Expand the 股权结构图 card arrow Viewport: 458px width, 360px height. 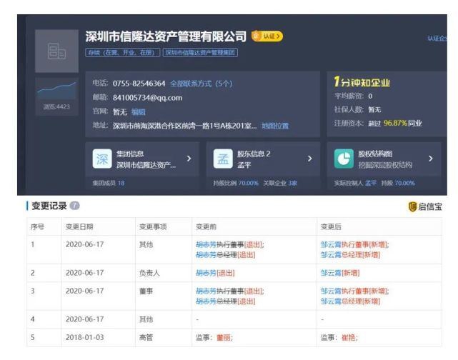(x=431, y=156)
